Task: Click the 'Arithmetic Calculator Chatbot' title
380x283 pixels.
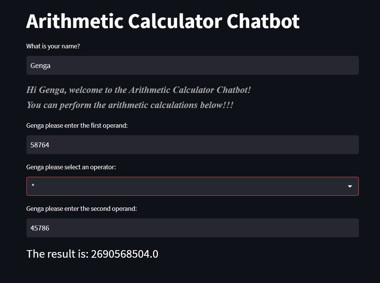Action: [x=162, y=21]
